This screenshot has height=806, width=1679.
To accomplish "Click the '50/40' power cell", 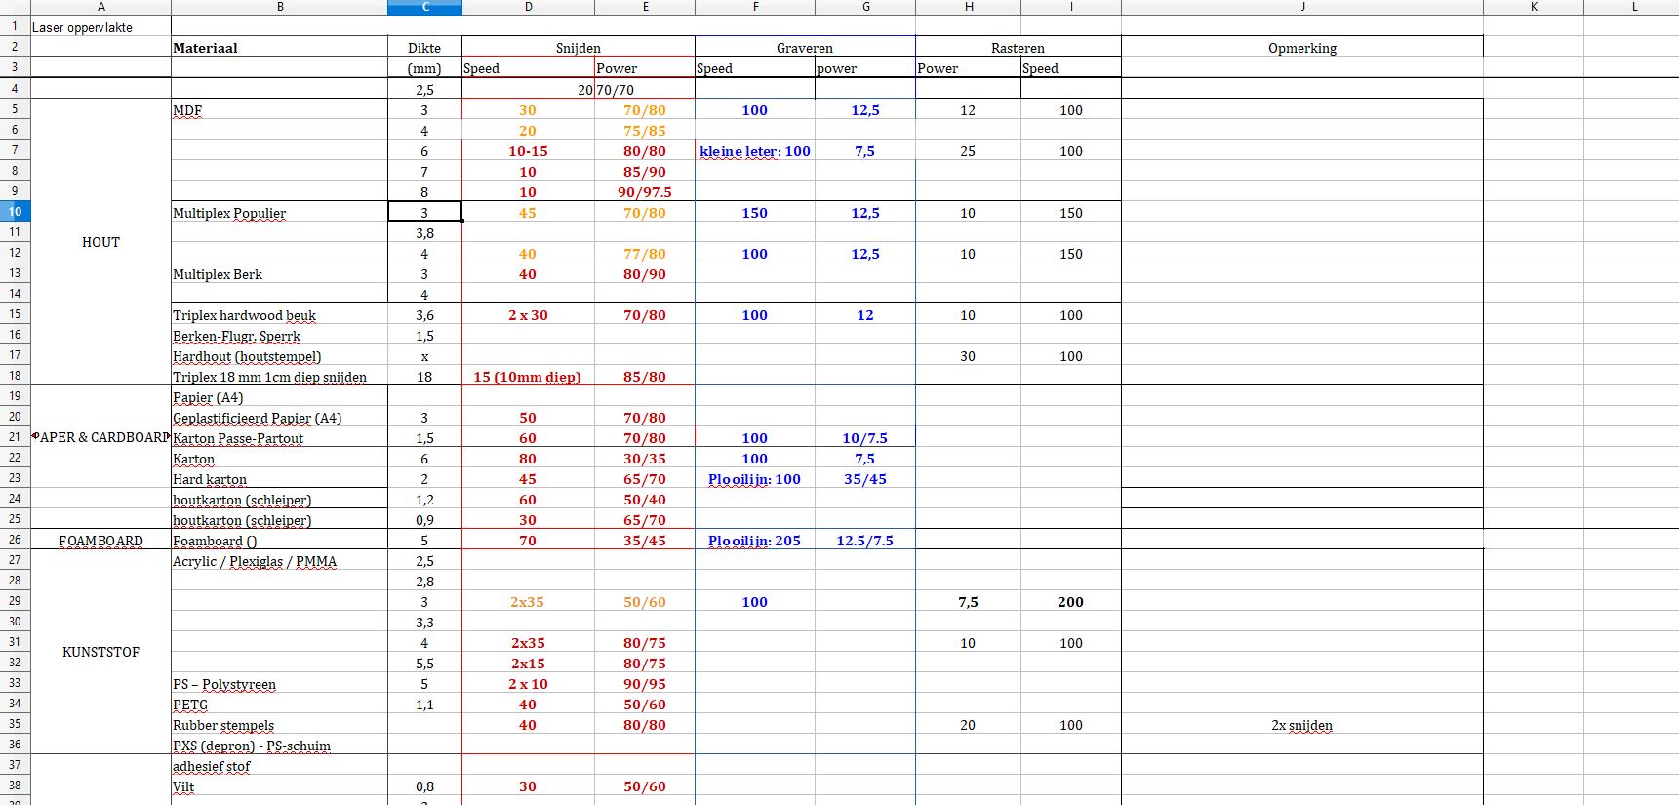I will pyautogui.click(x=645, y=500).
